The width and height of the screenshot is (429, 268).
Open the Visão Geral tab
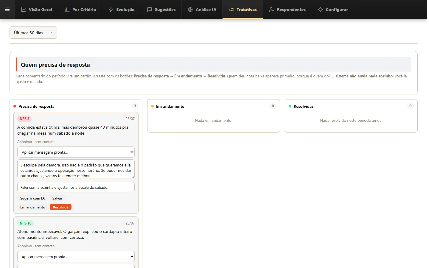coord(36,10)
